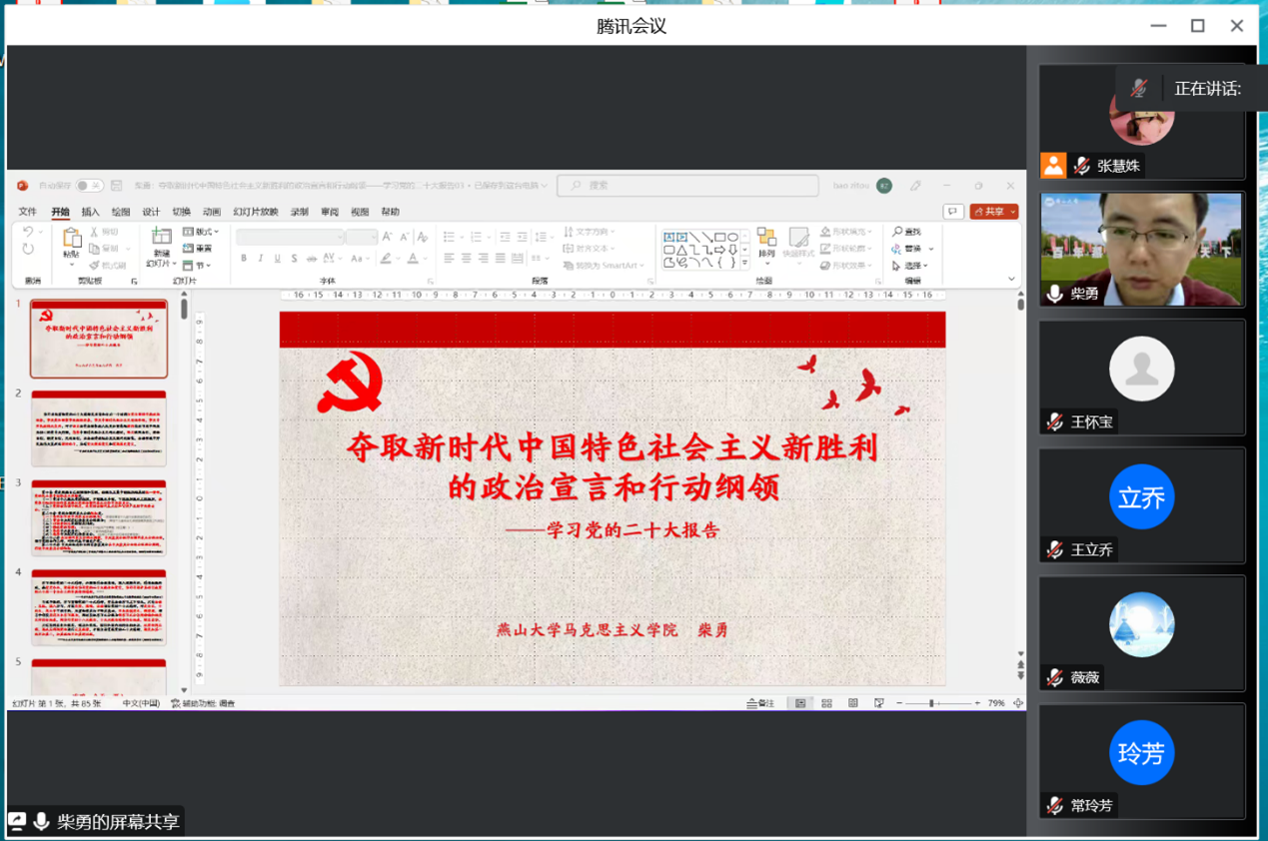
Task: Toggle 张慧姝's muted microphone icon
Action: [1081, 166]
